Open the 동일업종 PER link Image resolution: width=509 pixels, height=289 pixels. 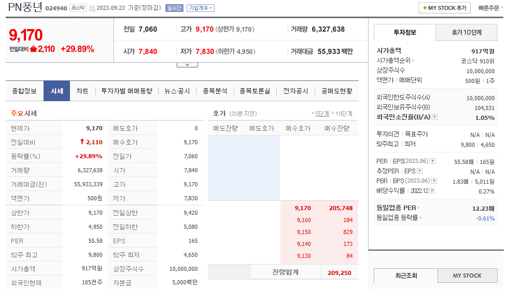pyautogui.click(x=398, y=208)
